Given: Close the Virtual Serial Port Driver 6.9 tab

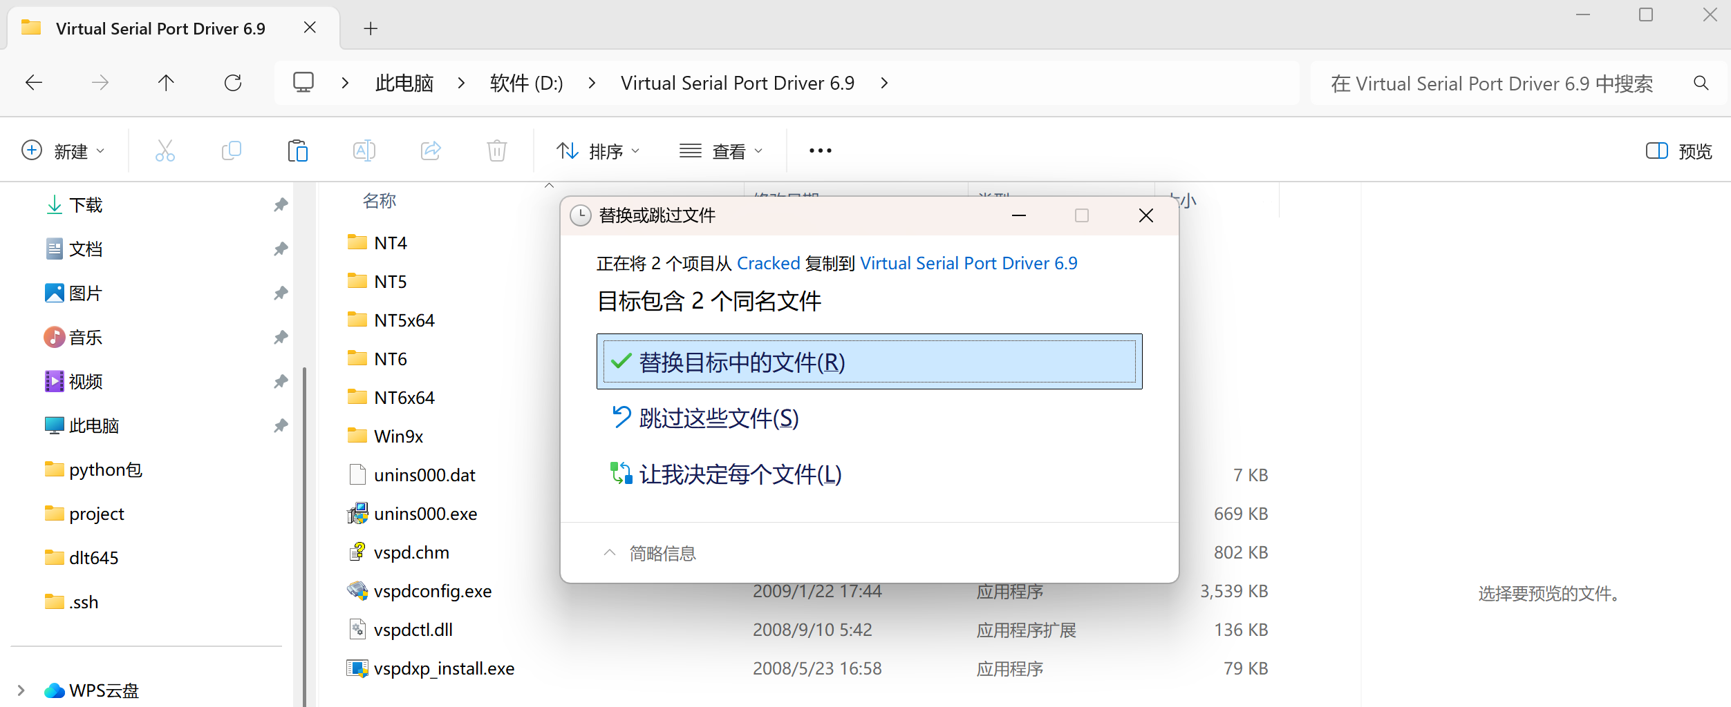Looking at the screenshot, I should coord(310,28).
